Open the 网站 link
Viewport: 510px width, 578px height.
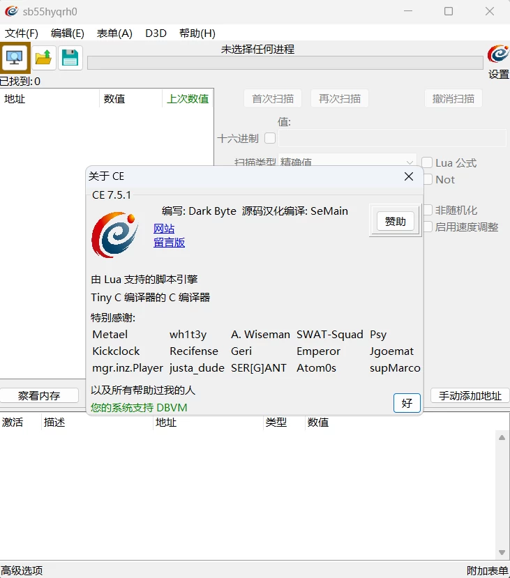[164, 229]
